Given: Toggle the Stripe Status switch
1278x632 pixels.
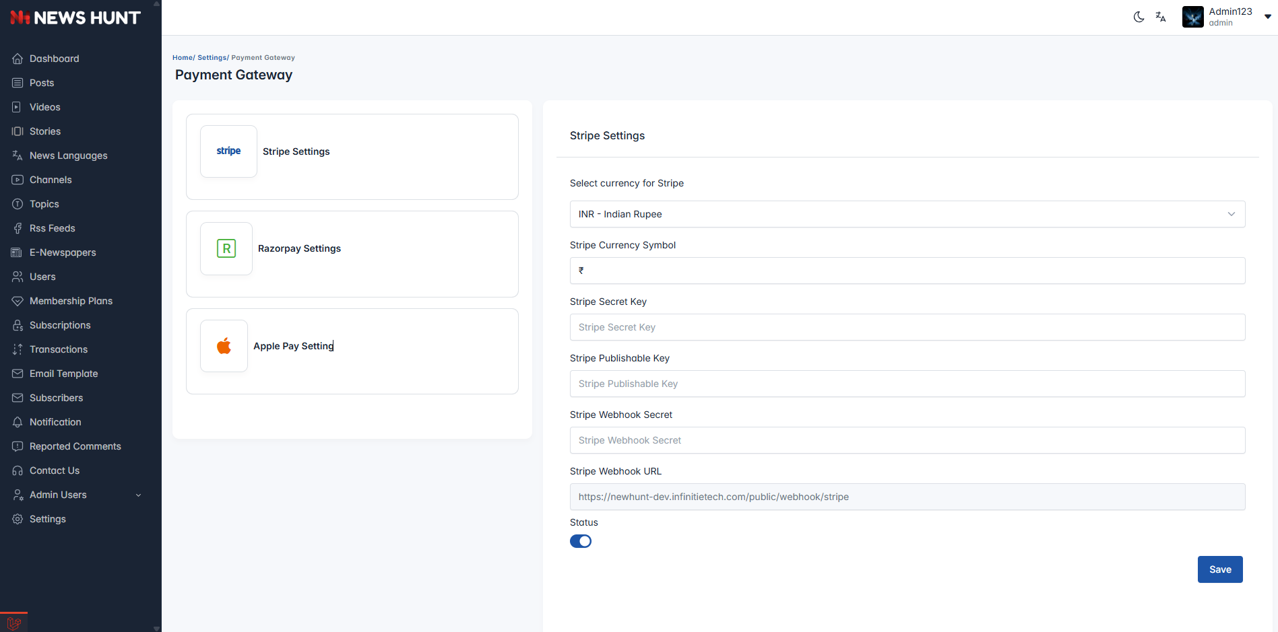Looking at the screenshot, I should (x=581, y=541).
